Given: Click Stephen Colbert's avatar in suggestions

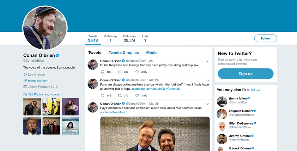Looking at the screenshot, I should [222, 114].
